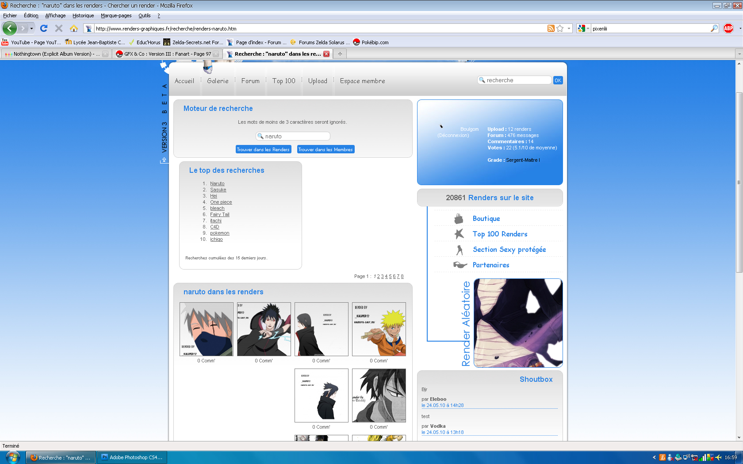743x464 pixels.
Task: Open the Upload site section
Action: click(318, 81)
